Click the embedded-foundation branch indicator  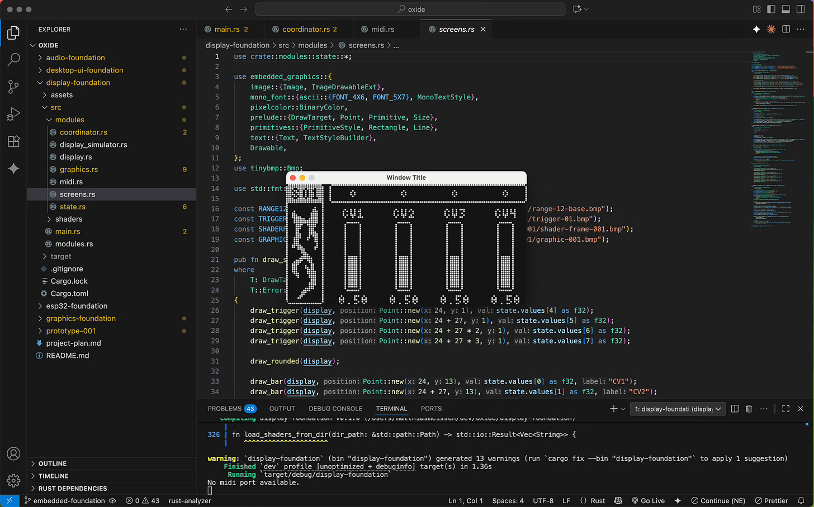[x=68, y=501]
